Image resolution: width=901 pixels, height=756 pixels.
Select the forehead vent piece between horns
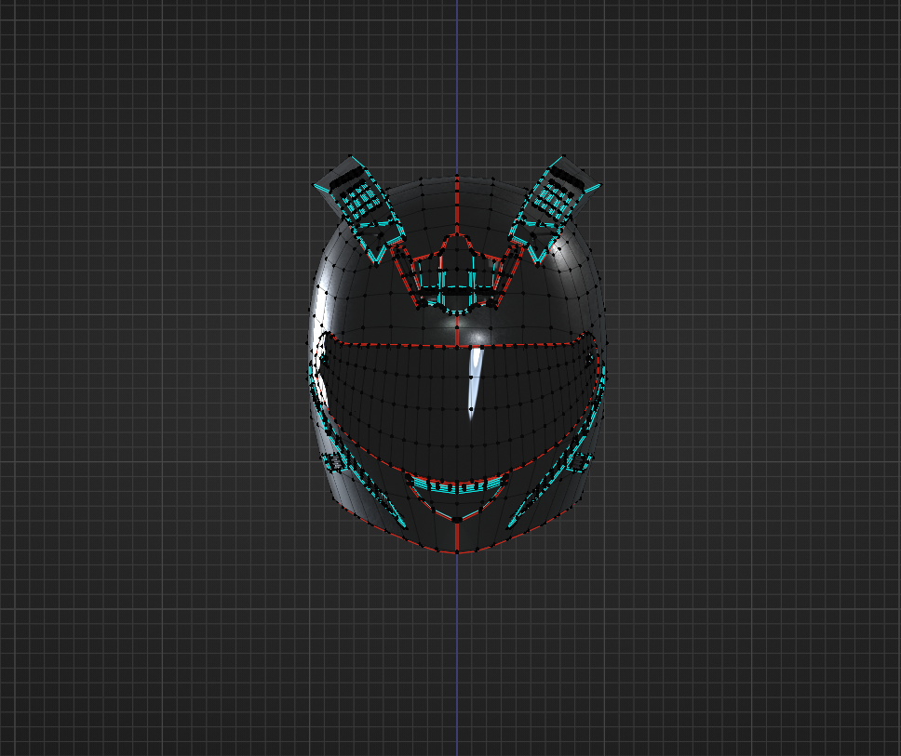click(457, 275)
